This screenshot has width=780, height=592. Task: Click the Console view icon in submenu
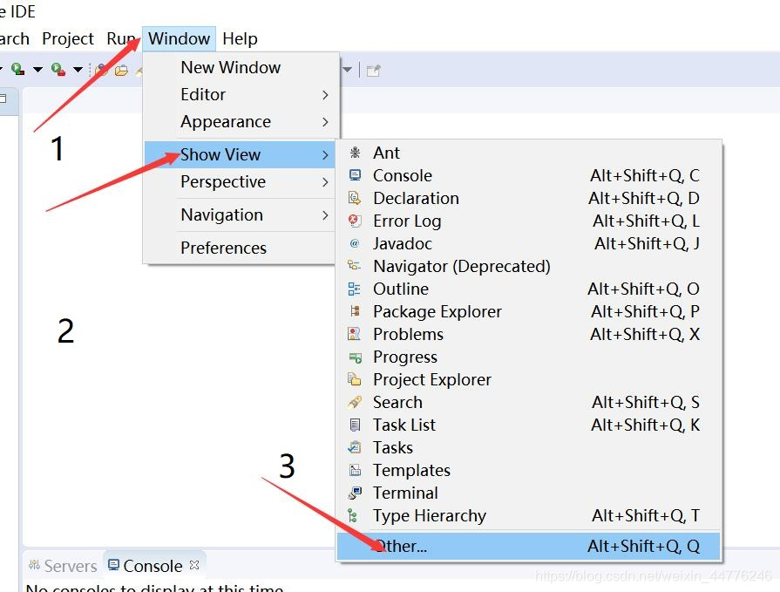point(355,175)
